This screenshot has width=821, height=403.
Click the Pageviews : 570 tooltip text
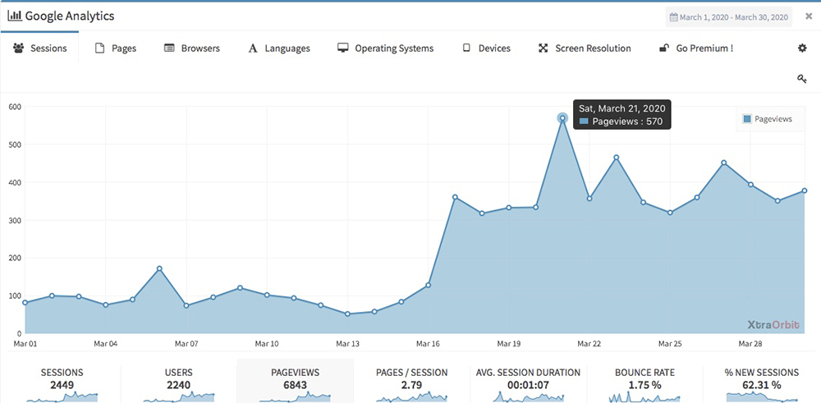(x=627, y=122)
